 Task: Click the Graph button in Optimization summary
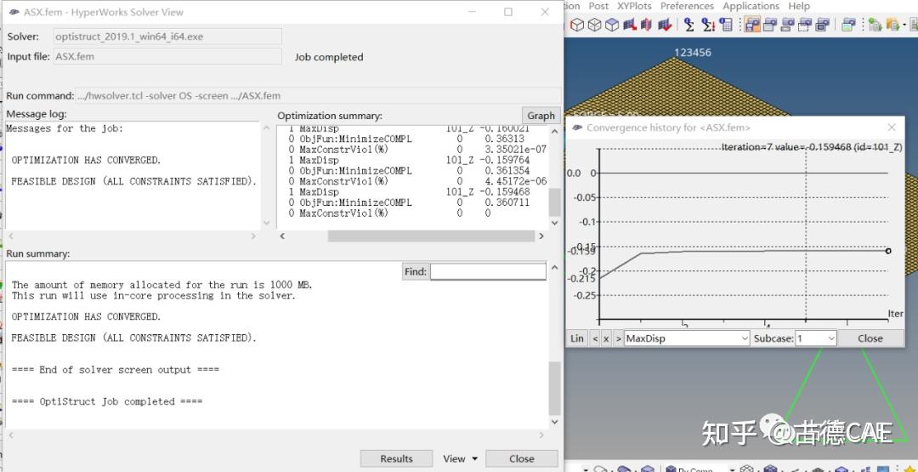click(541, 116)
